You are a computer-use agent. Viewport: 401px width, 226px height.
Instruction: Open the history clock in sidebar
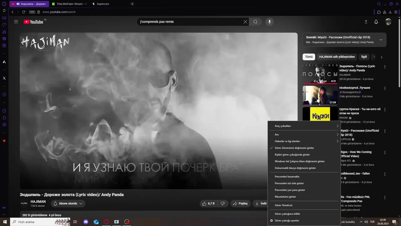tap(4, 111)
